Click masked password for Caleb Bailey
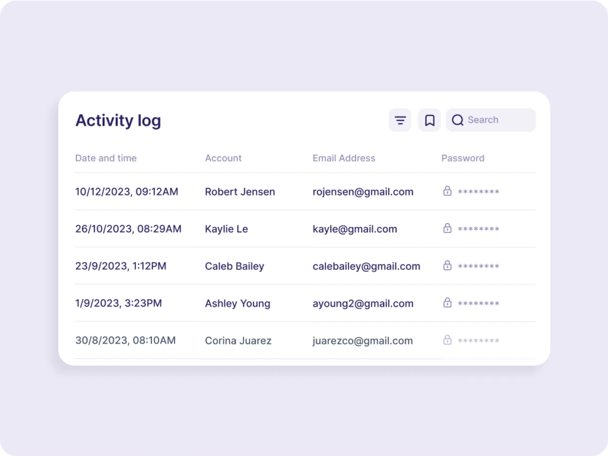 (479, 266)
